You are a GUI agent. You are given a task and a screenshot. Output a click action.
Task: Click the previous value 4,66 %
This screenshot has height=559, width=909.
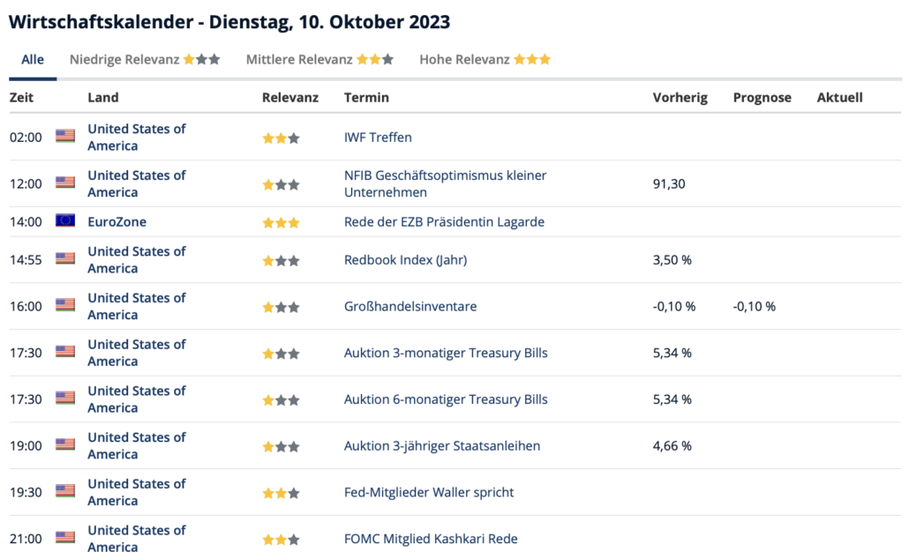[672, 446]
